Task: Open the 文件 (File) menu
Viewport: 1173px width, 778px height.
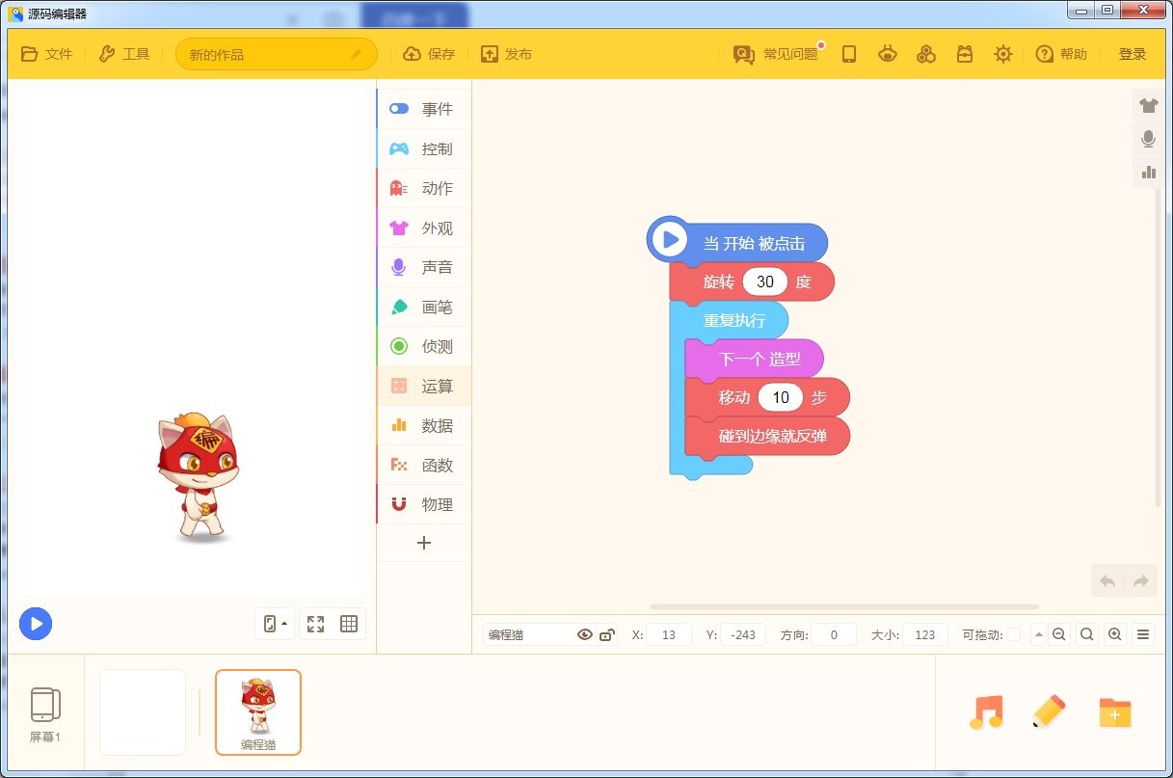Action: 46,55
